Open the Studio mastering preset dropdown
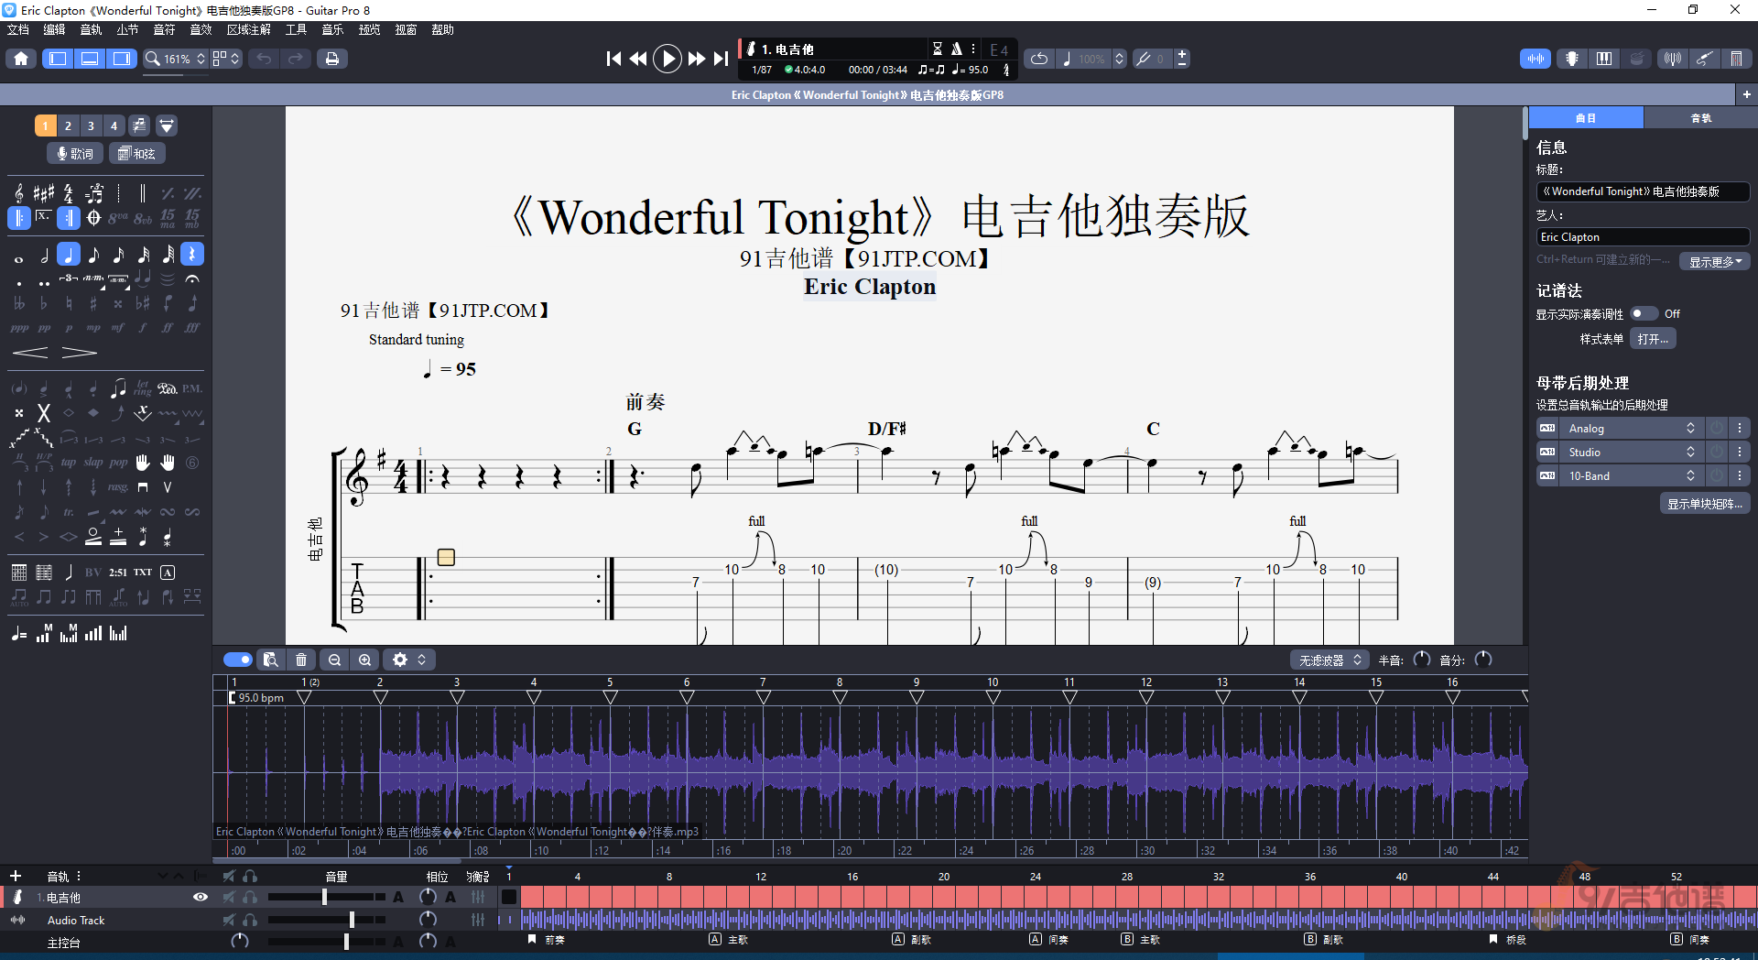1758x960 pixels. point(1632,452)
